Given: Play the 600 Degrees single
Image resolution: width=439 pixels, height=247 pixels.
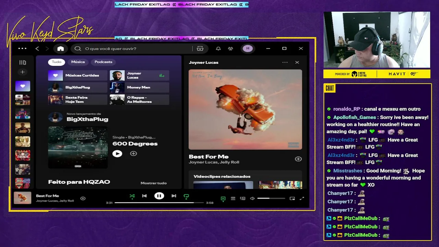Looking at the screenshot, I should coord(117,154).
